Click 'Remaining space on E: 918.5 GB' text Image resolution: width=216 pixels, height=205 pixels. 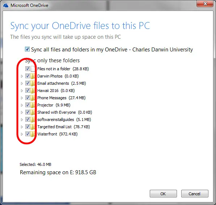pyautogui.click(x=58, y=172)
